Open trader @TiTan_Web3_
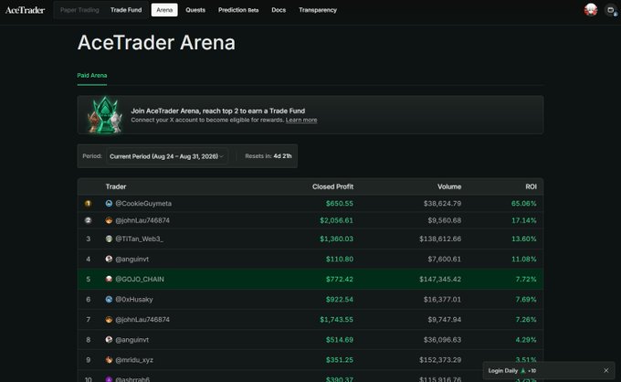Image resolution: width=621 pixels, height=382 pixels. click(139, 239)
